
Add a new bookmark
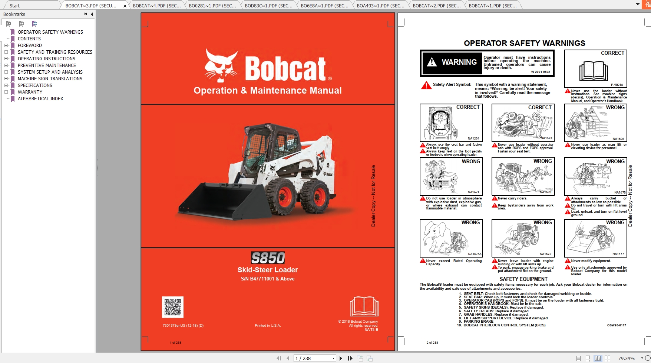point(21,24)
